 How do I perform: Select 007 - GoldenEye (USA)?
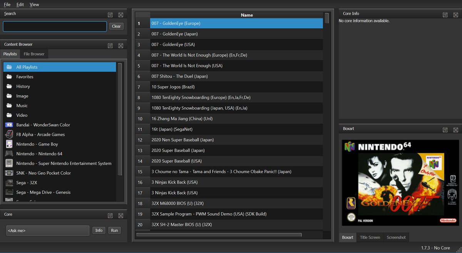click(236, 44)
